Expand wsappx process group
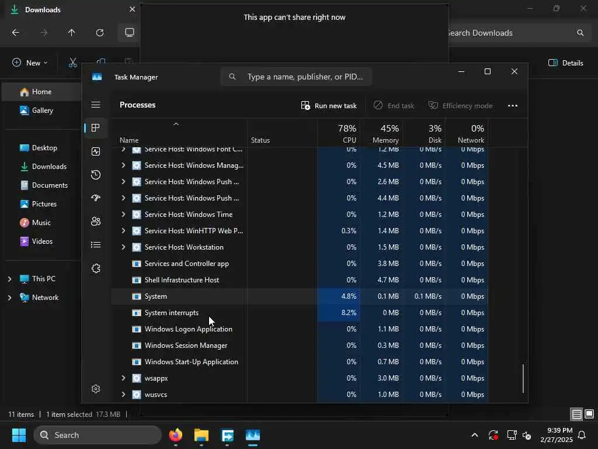The image size is (598, 449). tap(123, 378)
